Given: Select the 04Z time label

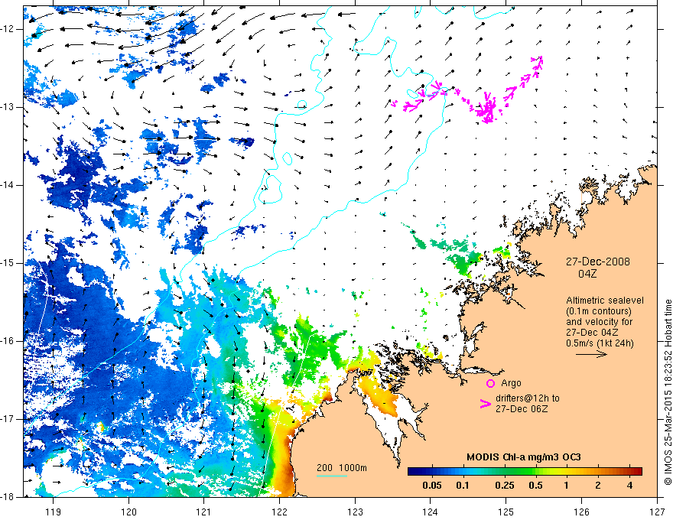Looking at the screenshot, I should coord(587,274).
